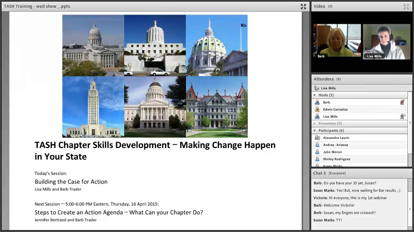The height and width of the screenshot is (232, 414).
Task: Collapse the Participants (6) group
Action: tap(314, 130)
